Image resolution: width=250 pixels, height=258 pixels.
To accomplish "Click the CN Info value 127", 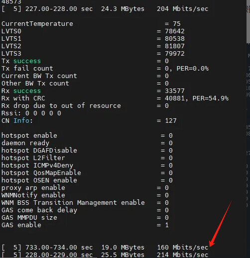I will click(x=171, y=121).
